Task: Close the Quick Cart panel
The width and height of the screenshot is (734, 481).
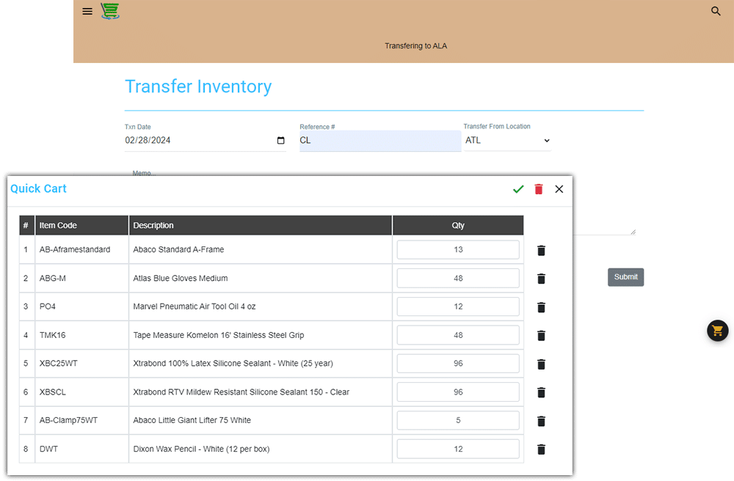Action: point(559,189)
